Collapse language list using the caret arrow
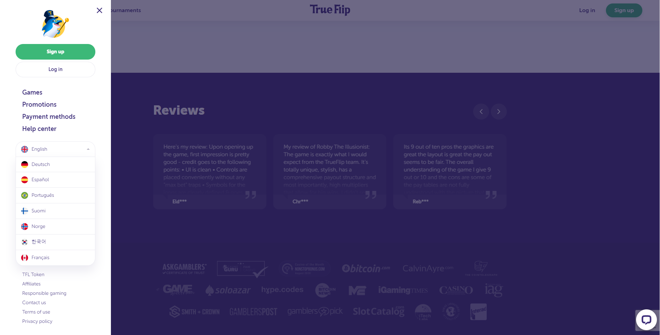 pos(88,149)
